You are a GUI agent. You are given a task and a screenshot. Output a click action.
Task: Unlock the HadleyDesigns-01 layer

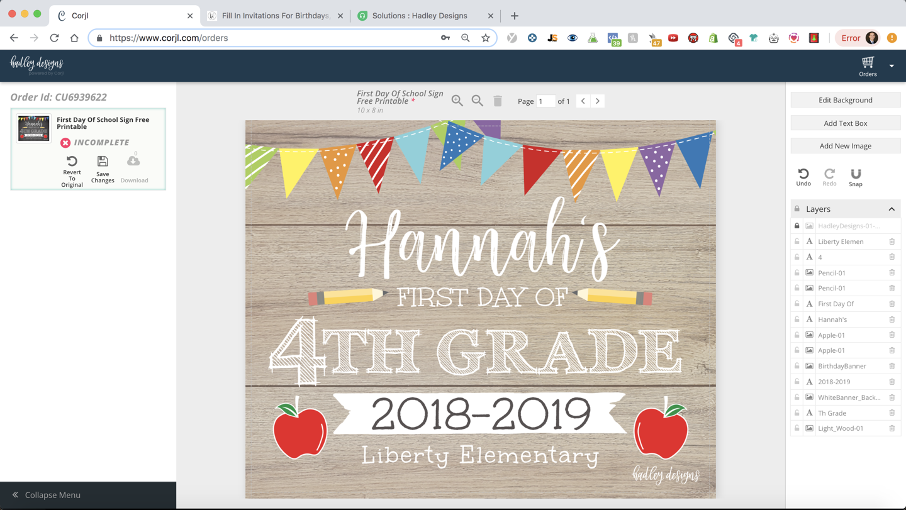tap(797, 226)
